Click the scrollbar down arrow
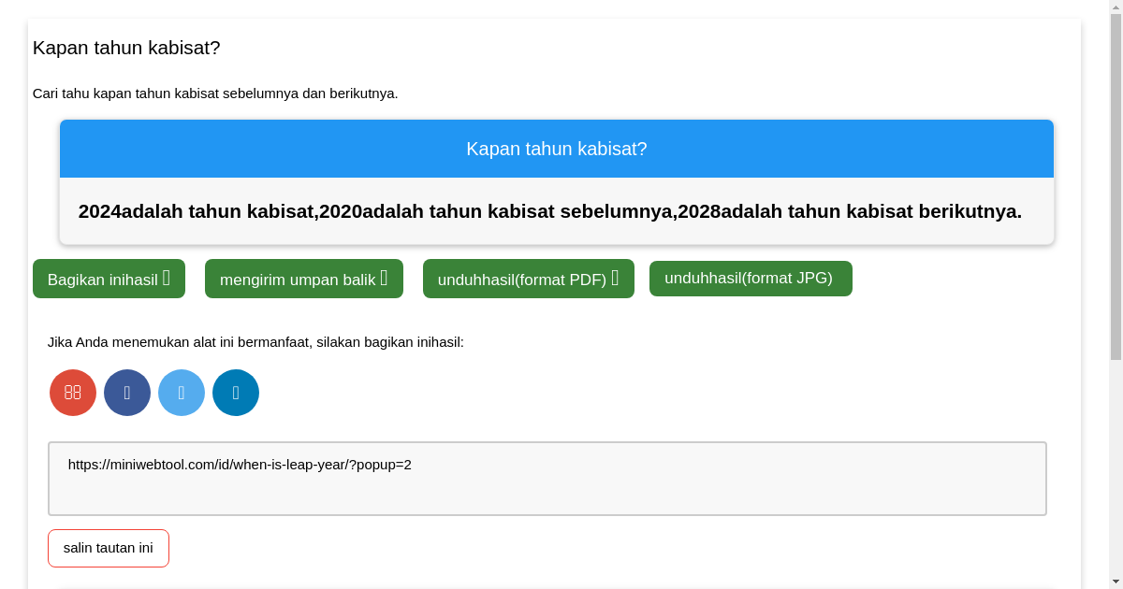This screenshot has width=1123, height=589. pyautogui.click(x=1116, y=582)
